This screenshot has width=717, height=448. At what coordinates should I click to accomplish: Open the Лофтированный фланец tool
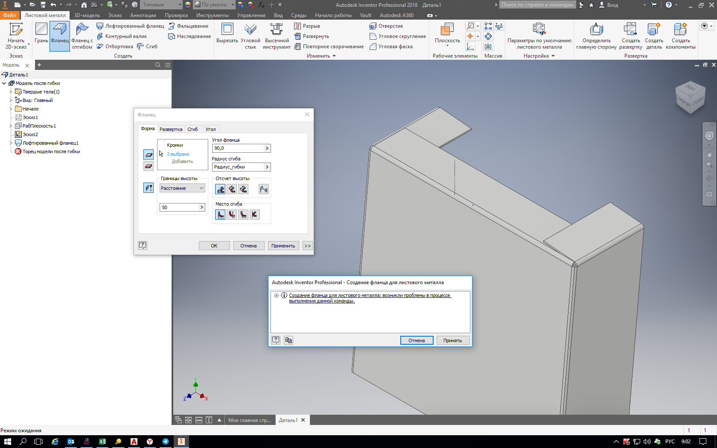pyautogui.click(x=130, y=26)
